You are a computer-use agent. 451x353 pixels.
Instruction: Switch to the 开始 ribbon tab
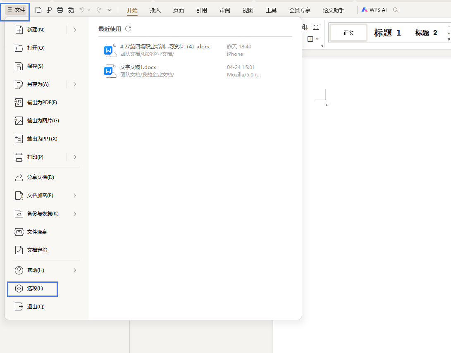[x=132, y=10]
